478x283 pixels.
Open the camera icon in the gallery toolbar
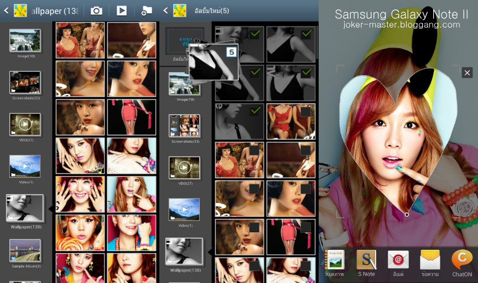[x=96, y=11]
